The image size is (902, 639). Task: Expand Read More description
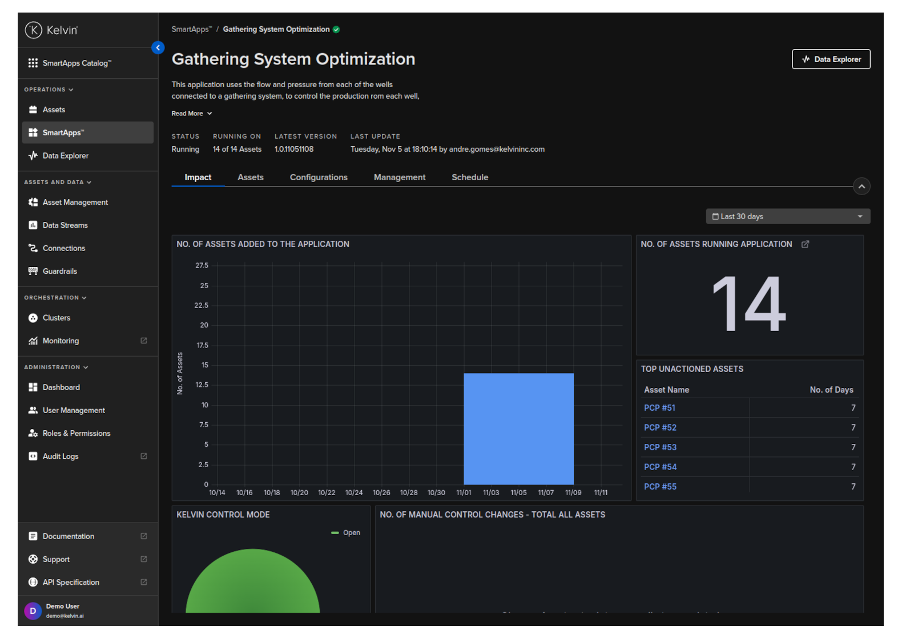click(192, 114)
